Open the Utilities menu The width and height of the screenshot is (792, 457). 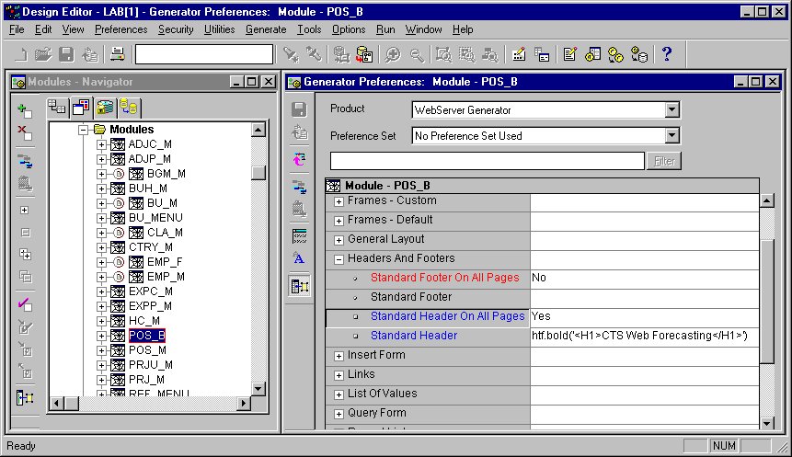pyautogui.click(x=219, y=29)
